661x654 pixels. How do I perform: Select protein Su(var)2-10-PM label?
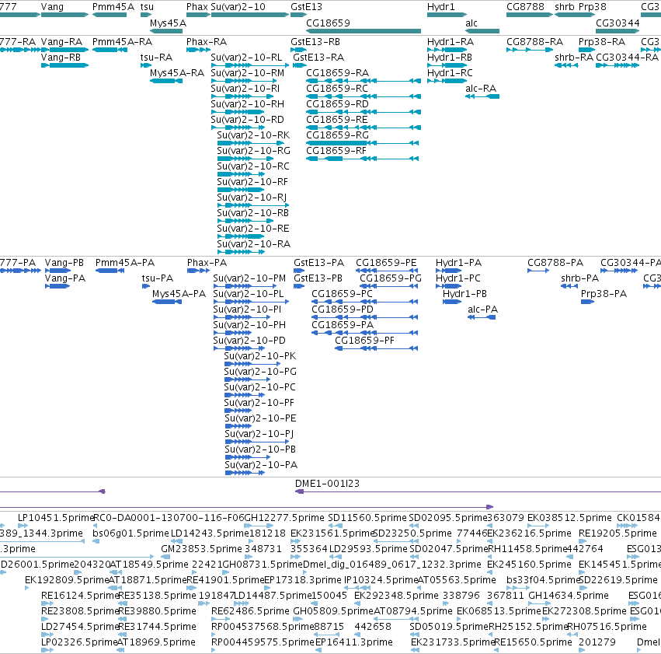pos(249,278)
